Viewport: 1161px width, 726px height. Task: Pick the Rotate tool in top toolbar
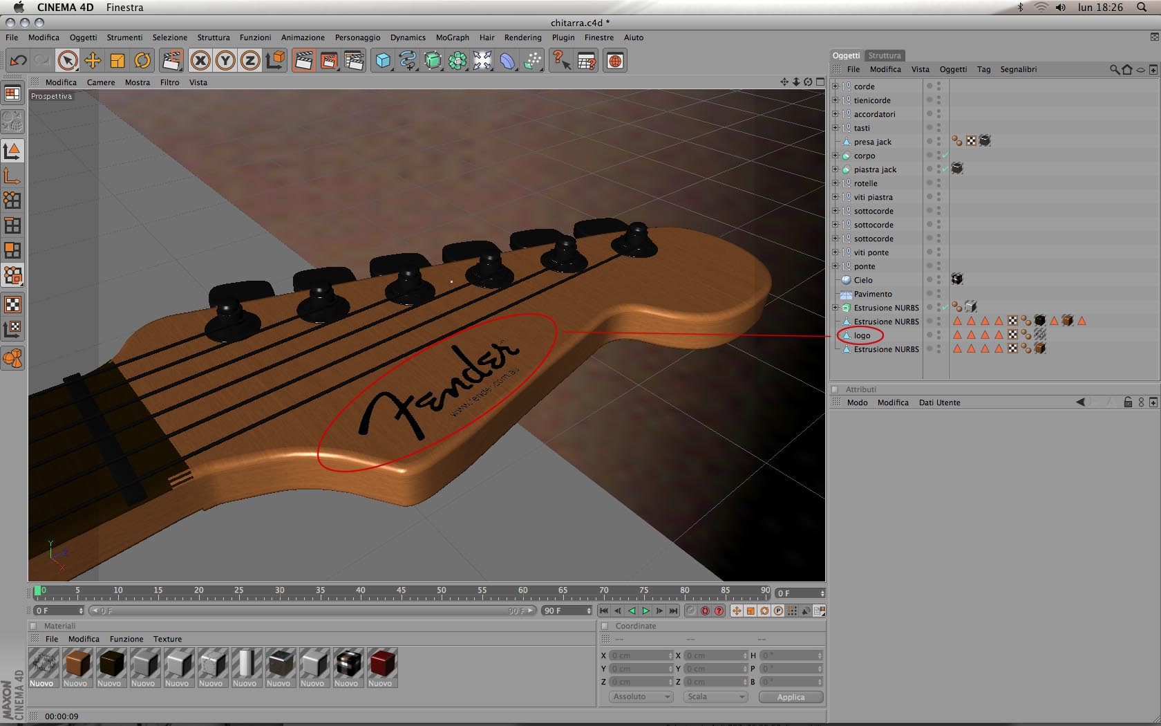coord(142,61)
